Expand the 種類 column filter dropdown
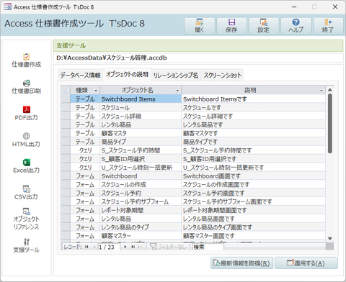This screenshot has width=346, height=282. pyautogui.click(x=96, y=91)
